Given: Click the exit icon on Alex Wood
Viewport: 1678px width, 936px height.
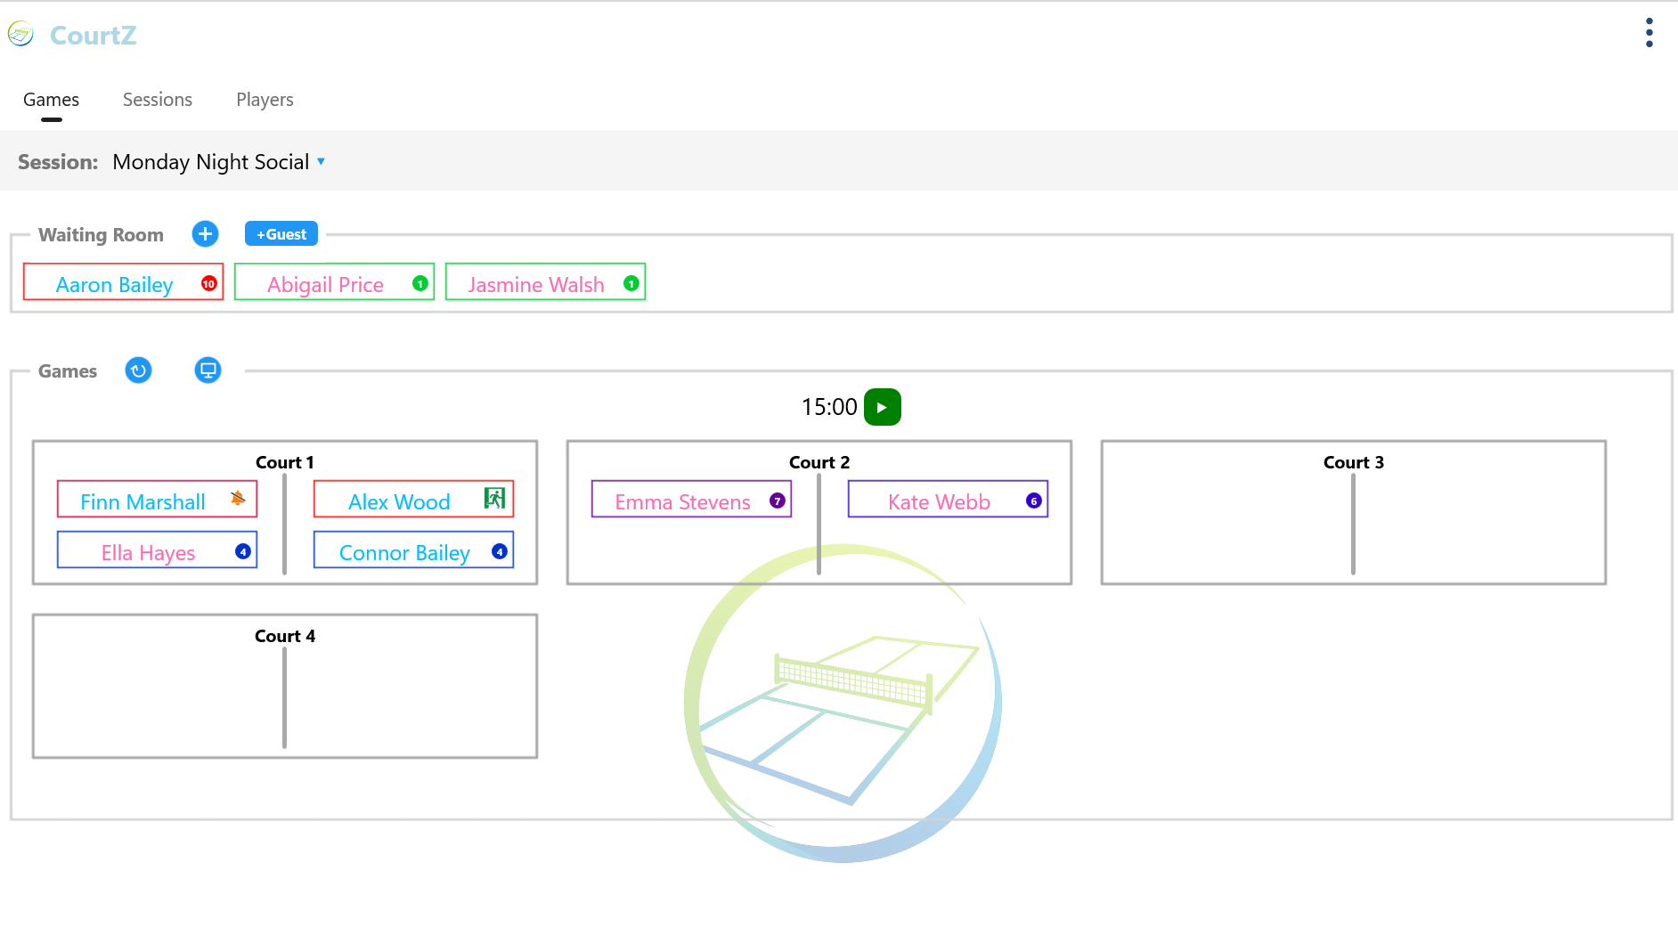Looking at the screenshot, I should point(494,498).
